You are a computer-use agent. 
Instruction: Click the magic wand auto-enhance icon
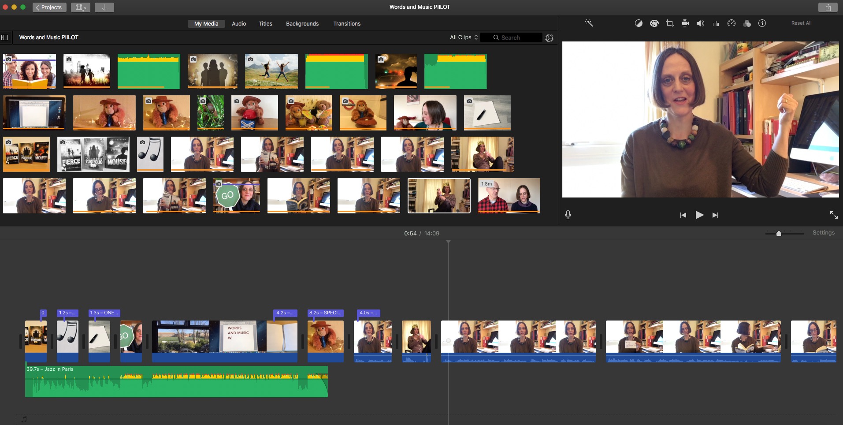click(x=589, y=23)
